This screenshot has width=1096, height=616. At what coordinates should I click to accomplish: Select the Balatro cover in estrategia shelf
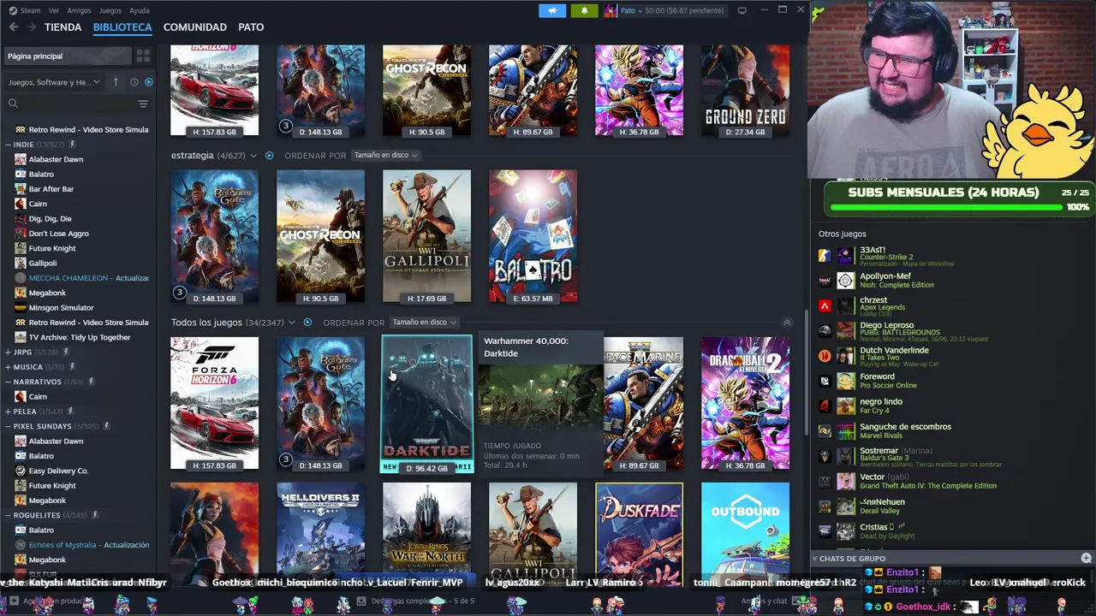tap(533, 236)
